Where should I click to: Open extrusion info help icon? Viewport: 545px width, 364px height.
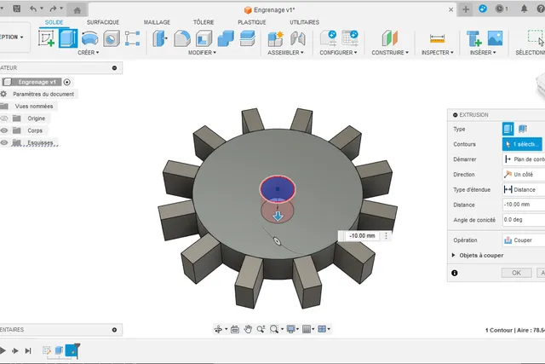tap(454, 273)
